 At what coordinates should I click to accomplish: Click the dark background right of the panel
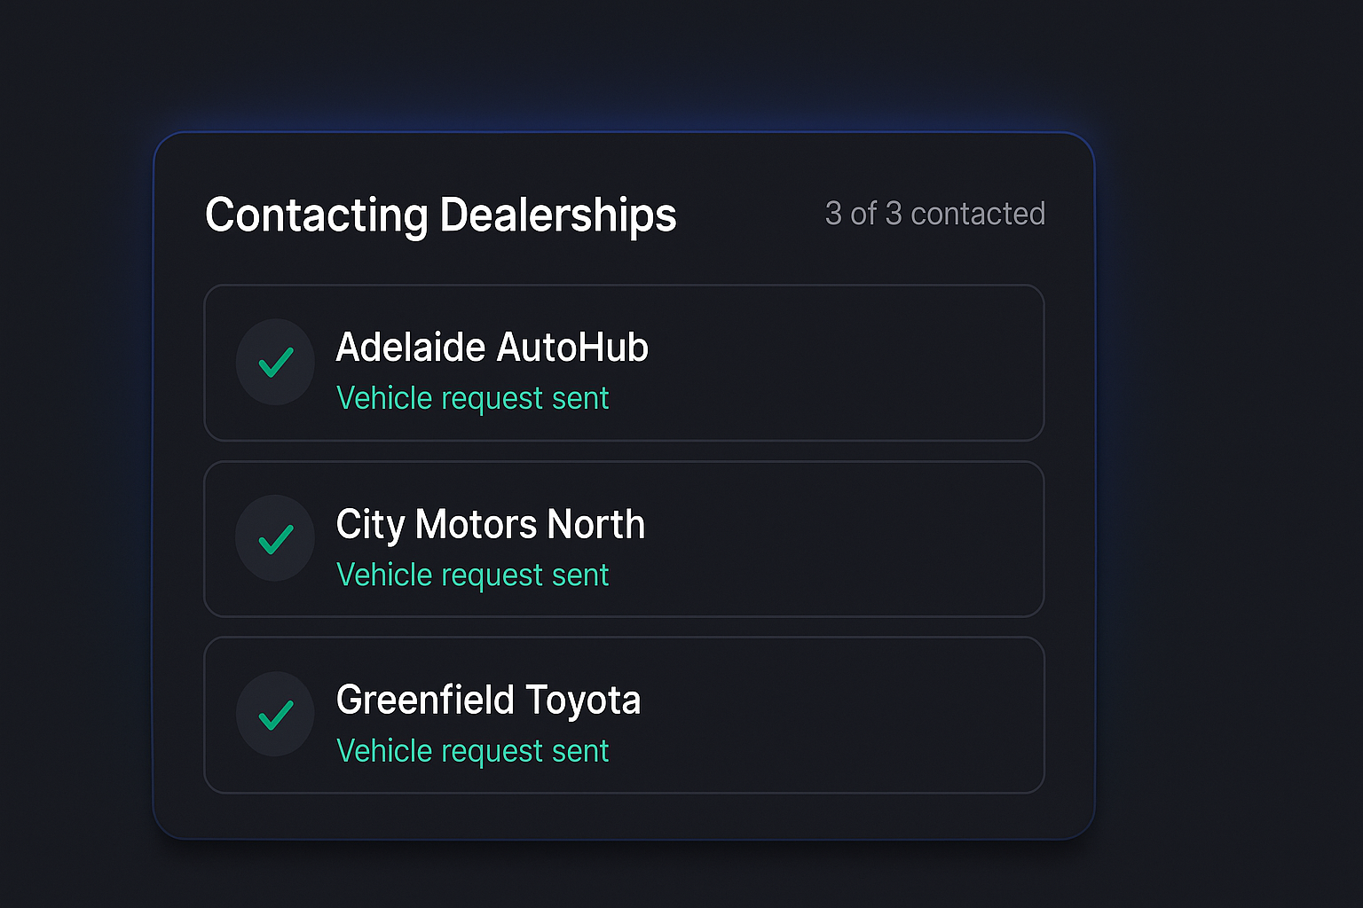(1229, 486)
